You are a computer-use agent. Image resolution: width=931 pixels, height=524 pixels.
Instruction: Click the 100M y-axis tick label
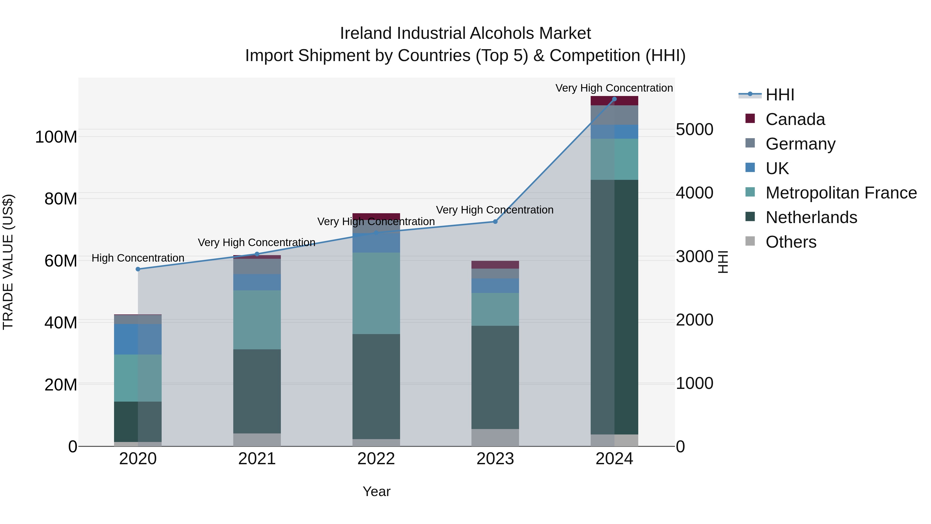tap(56, 137)
